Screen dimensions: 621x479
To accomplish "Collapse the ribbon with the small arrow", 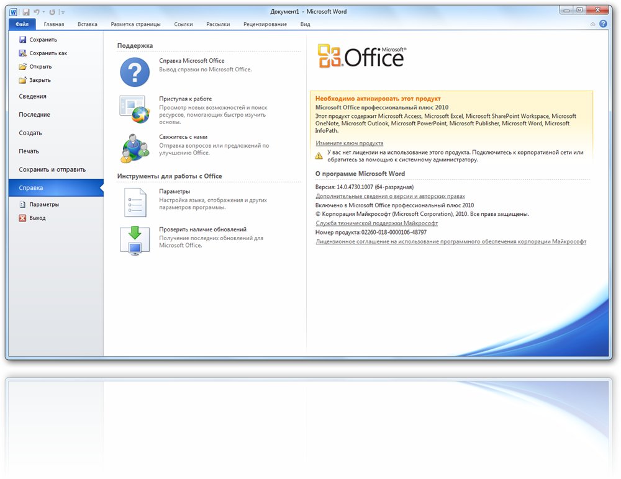I will tap(593, 24).
